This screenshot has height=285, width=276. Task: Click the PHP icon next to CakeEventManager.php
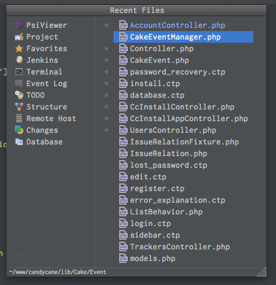[x=123, y=37]
